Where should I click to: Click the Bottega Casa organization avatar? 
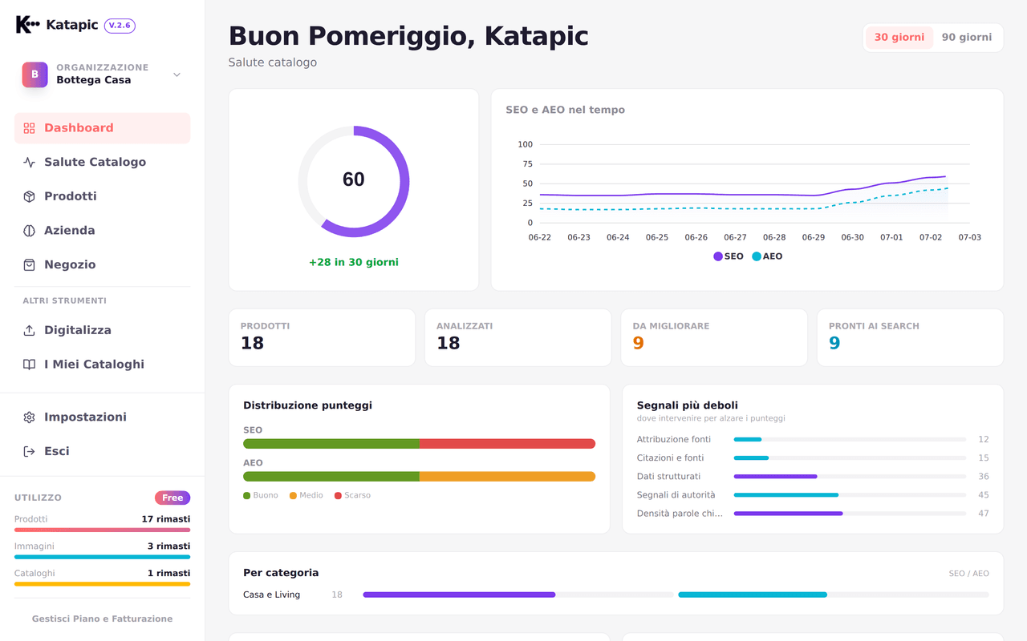click(x=35, y=75)
